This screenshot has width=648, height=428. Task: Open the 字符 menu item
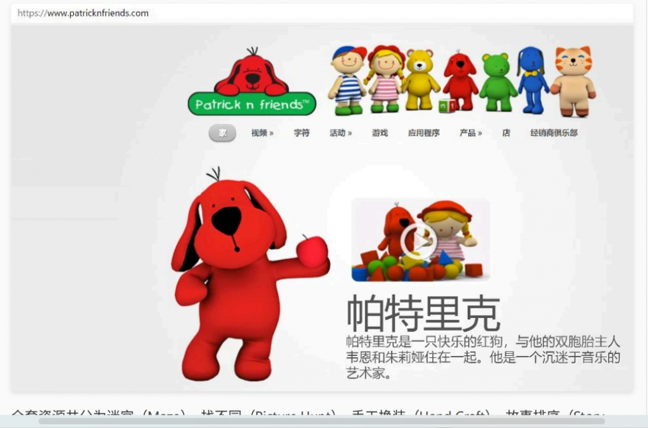tap(301, 133)
